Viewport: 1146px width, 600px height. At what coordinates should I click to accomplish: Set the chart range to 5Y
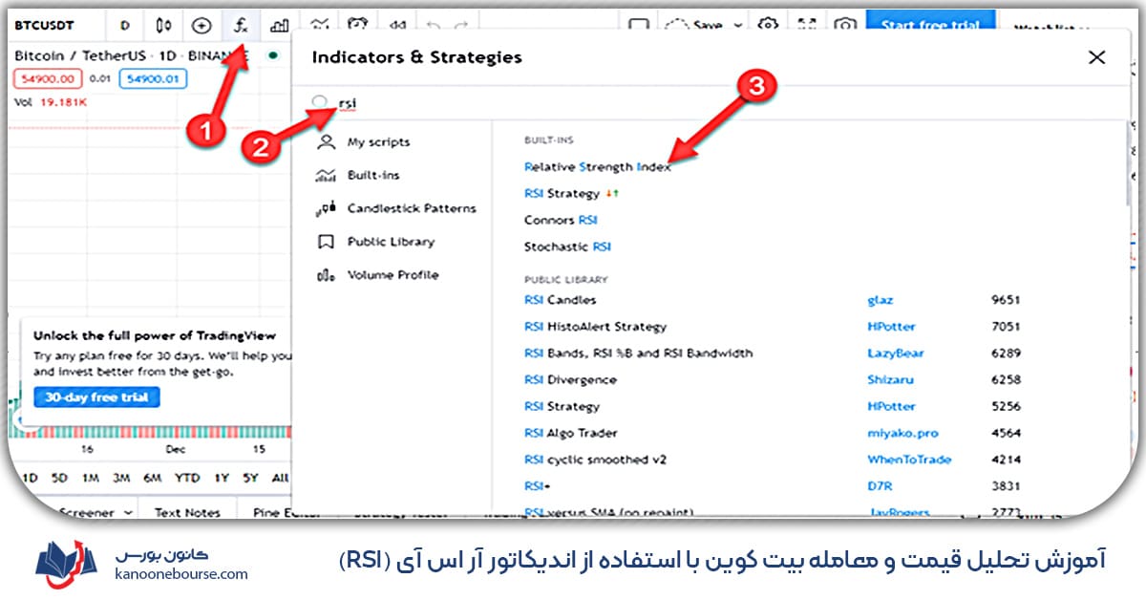pos(250,478)
